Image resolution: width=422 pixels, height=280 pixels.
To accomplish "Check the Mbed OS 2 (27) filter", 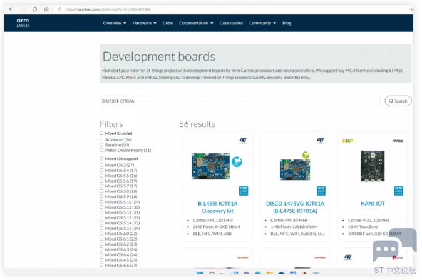I will tap(101, 165).
